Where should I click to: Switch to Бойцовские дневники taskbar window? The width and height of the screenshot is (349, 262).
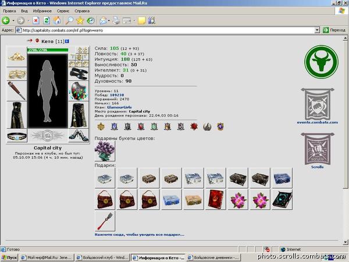pos(213,257)
